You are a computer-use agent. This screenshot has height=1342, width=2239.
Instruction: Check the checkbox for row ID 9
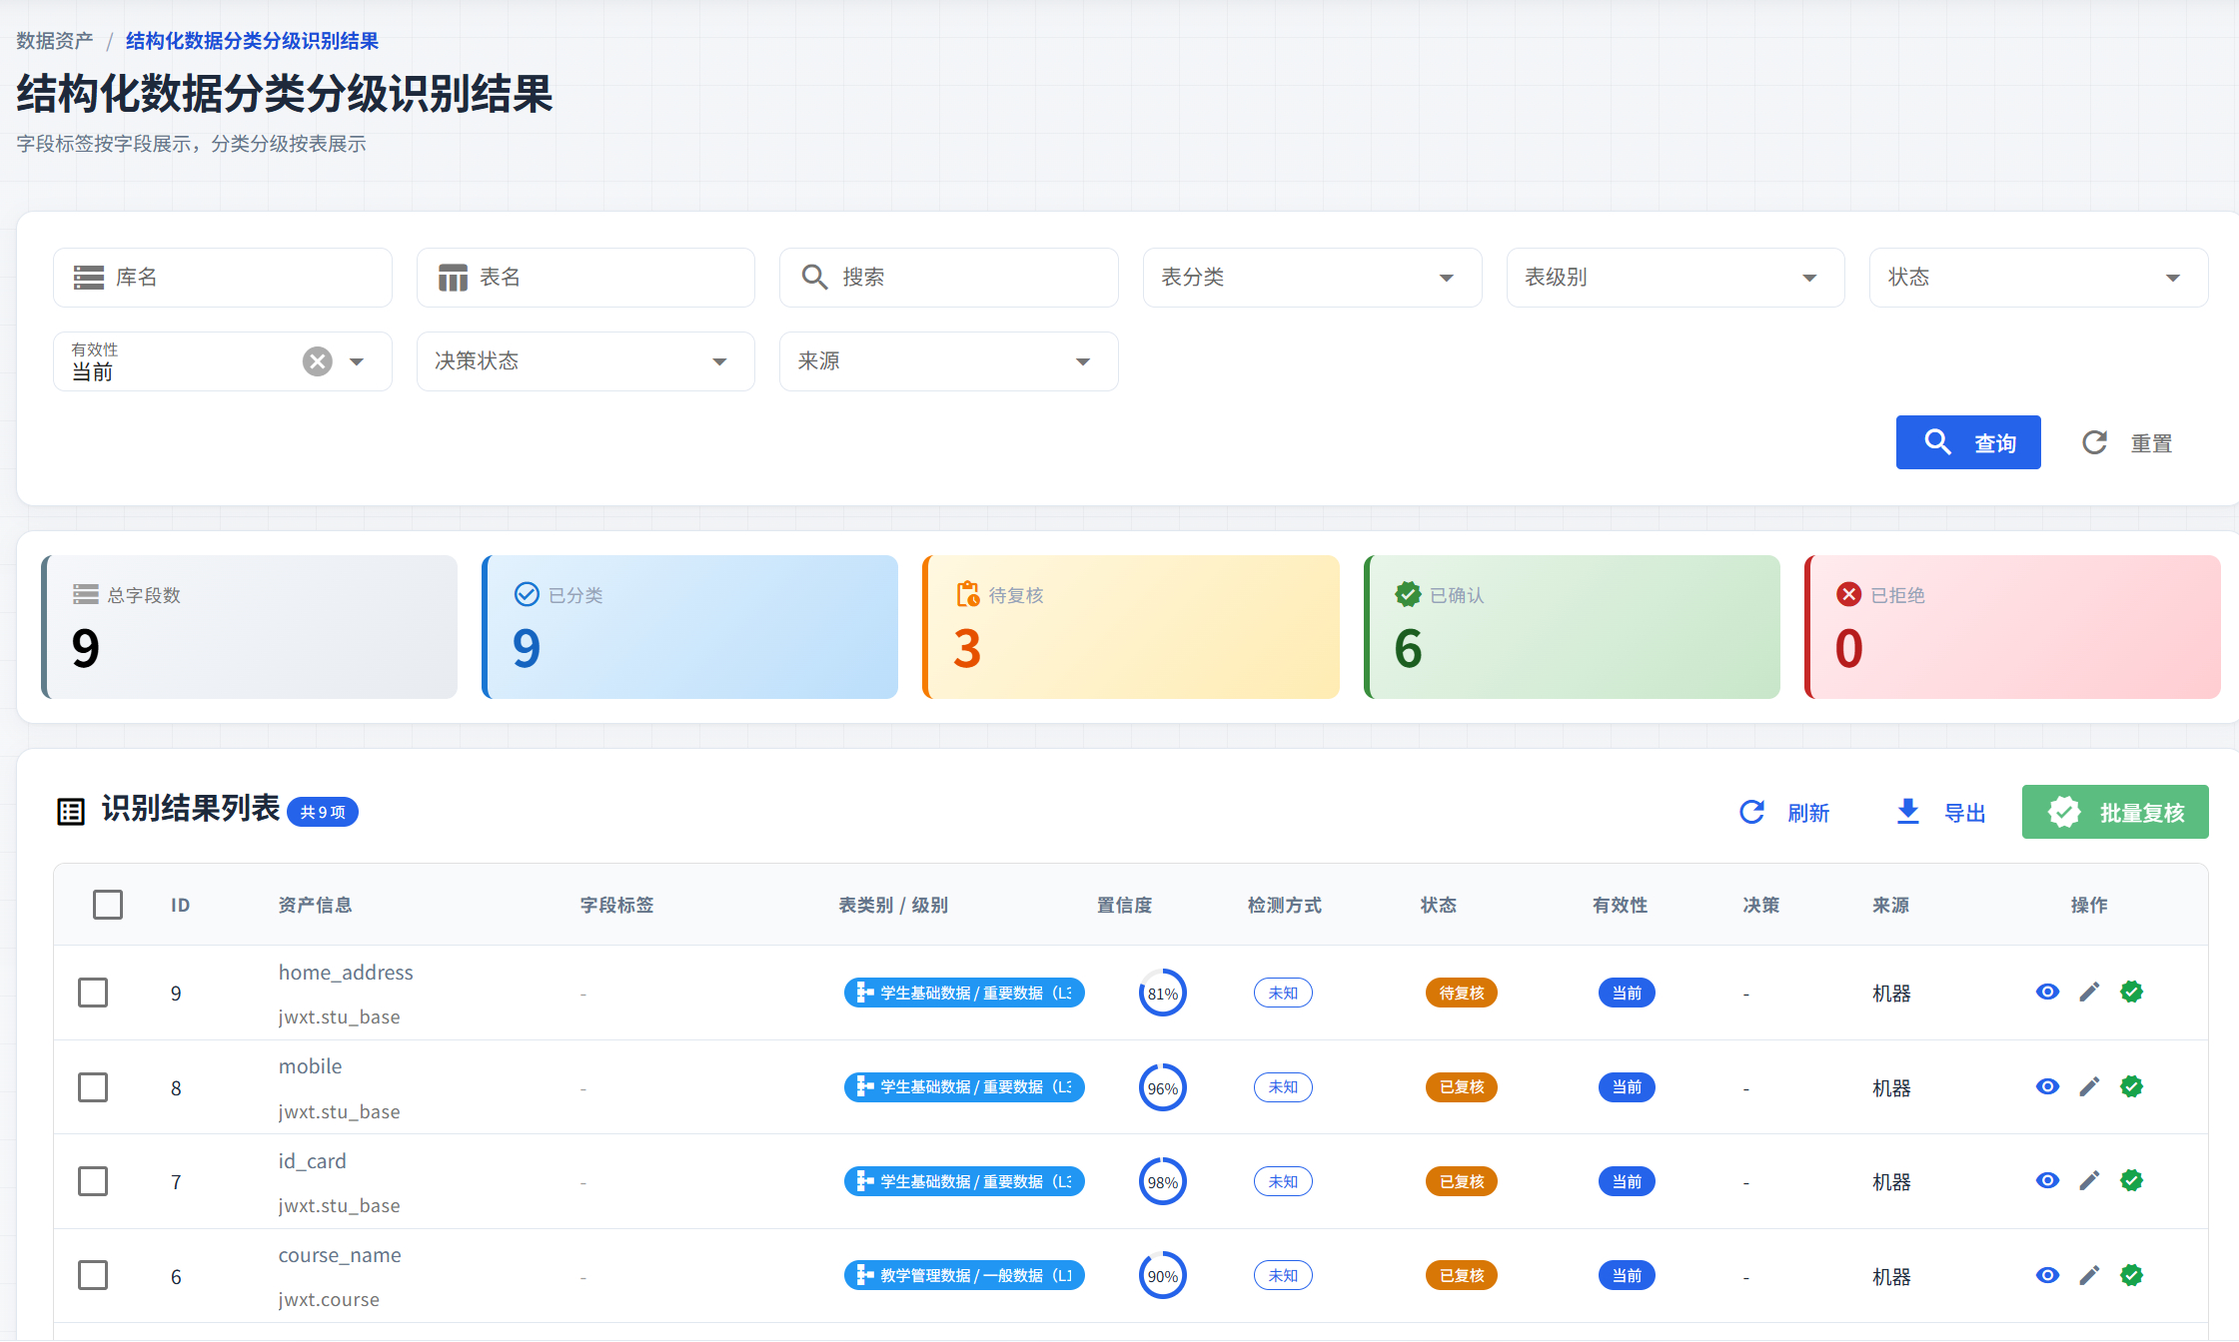coord(93,993)
